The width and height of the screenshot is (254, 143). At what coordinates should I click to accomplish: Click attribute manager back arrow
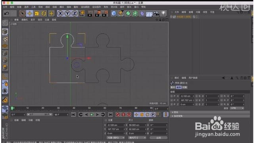point(223,78)
